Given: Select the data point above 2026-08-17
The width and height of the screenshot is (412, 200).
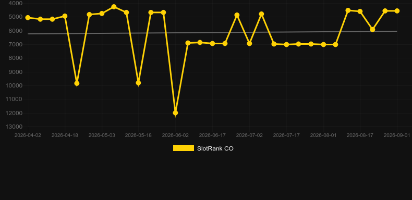Looking at the screenshot, I should [x=360, y=11].
